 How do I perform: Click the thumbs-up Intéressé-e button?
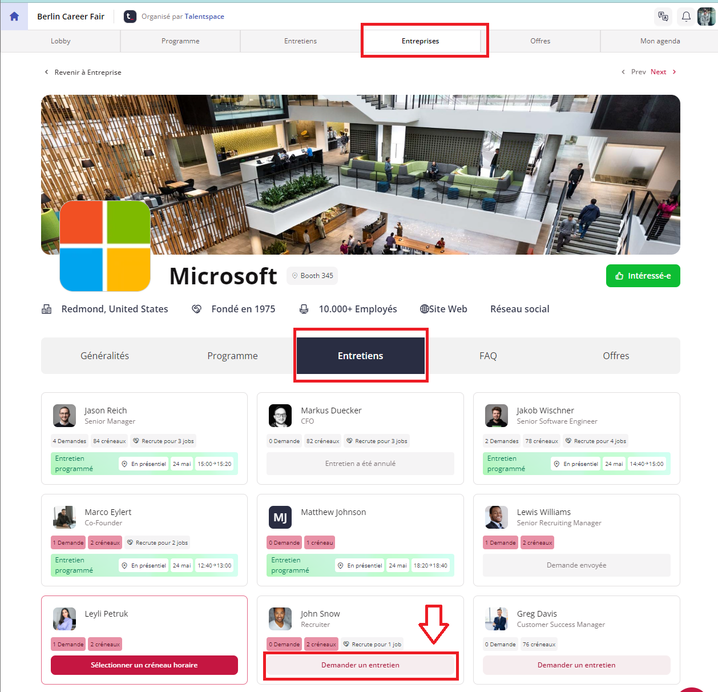(x=643, y=276)
